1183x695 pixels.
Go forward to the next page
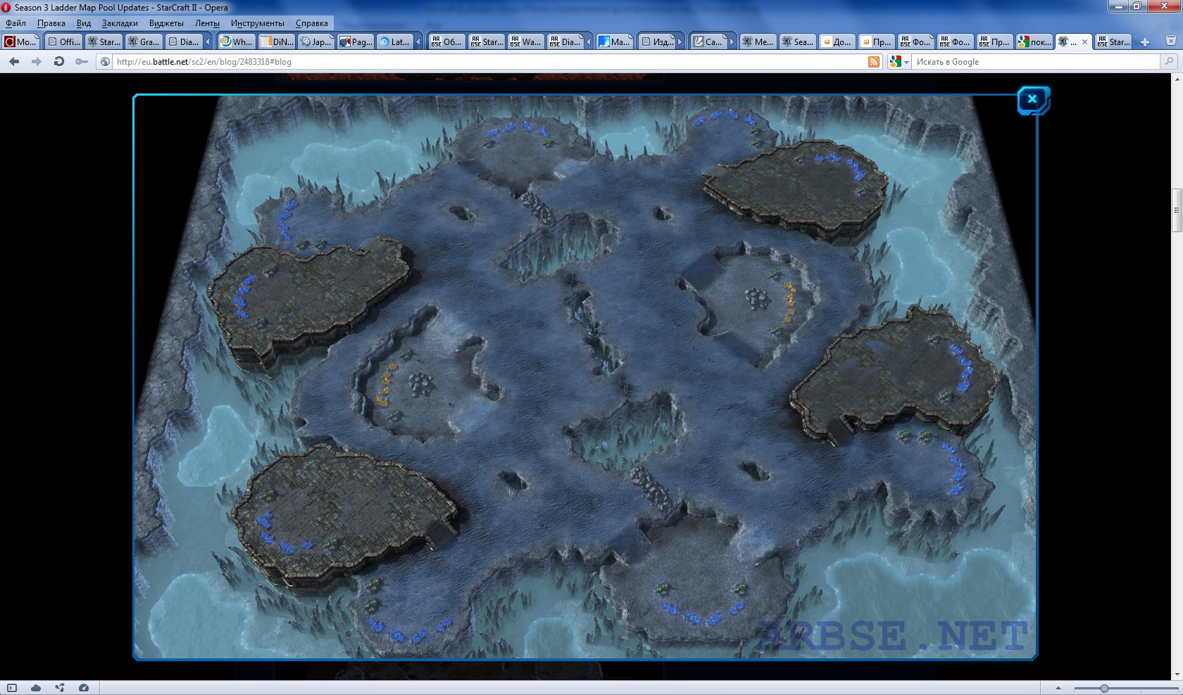[x=37, y=62]
